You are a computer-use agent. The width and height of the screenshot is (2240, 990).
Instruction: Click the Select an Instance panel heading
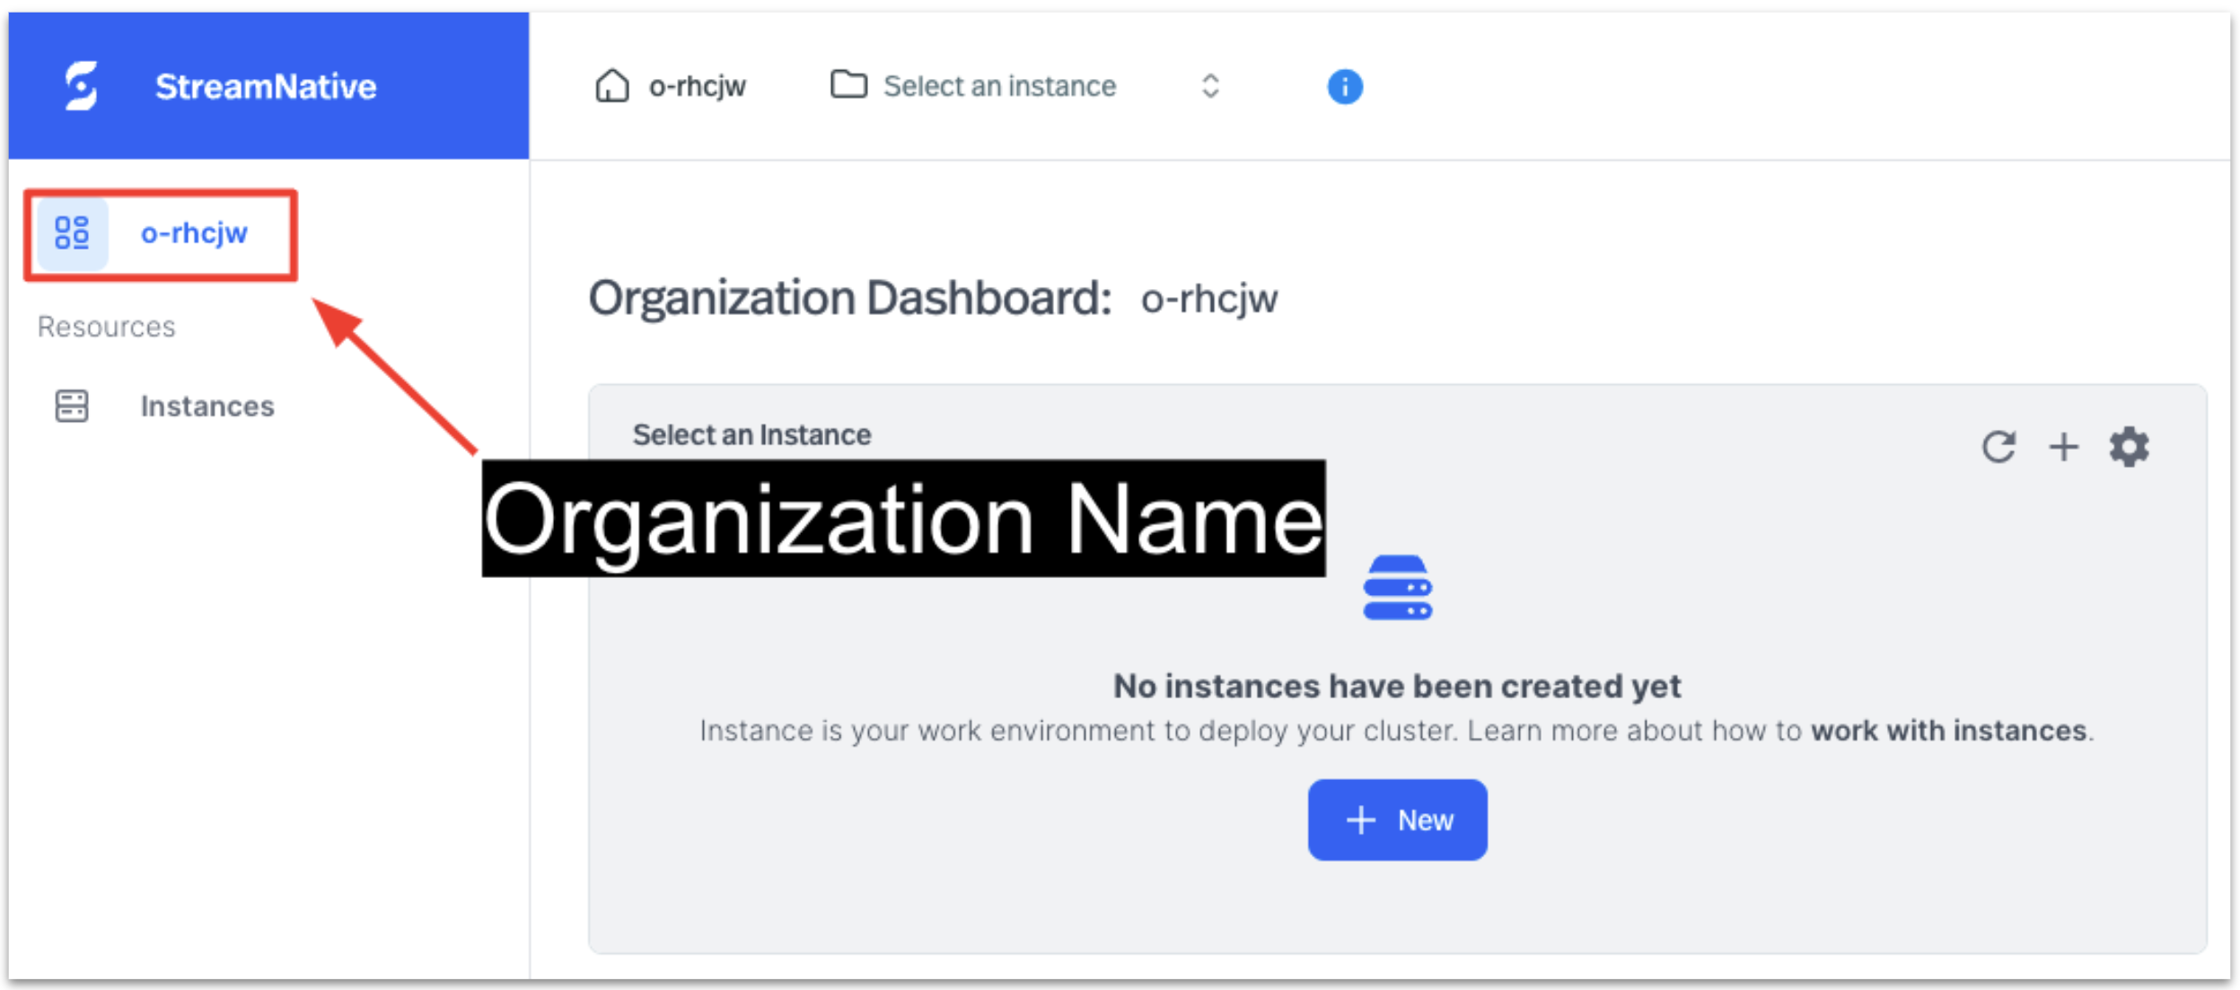(752, 434)
